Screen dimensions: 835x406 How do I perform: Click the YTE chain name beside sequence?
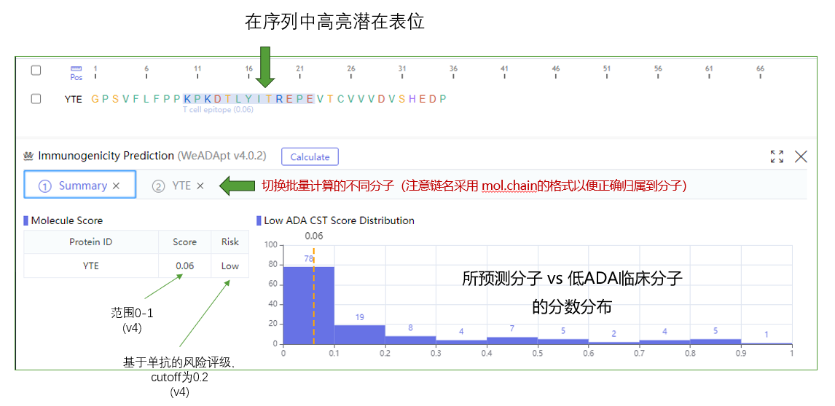point(73,99)
